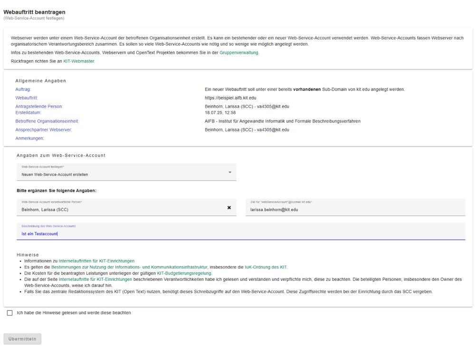Click the URL https://beispiel.aifb.kit.edu
The width and height of the screenshot is (475, 351).
click(x=230, y=98)
